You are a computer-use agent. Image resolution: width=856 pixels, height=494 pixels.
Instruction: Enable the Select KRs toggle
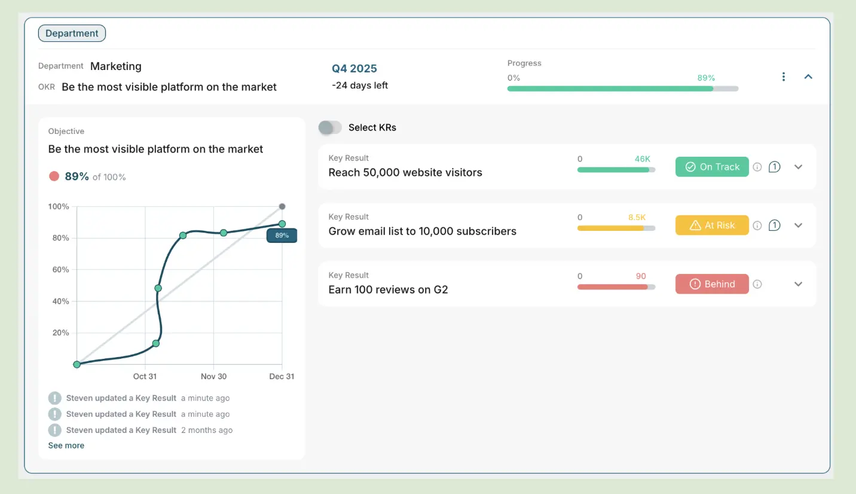tap(330, 127)
